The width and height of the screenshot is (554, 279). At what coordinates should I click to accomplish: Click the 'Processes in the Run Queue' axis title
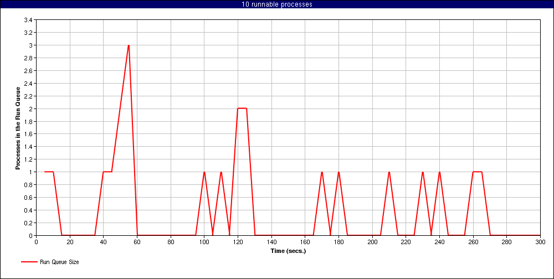pos(18,127)
